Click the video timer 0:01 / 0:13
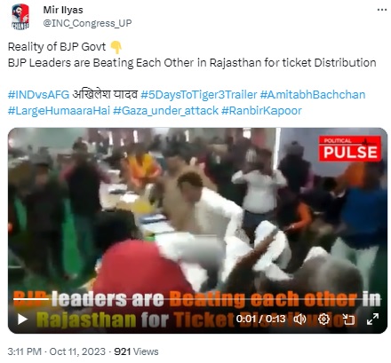This screenshot has width=391, height=363. [260, 319]
